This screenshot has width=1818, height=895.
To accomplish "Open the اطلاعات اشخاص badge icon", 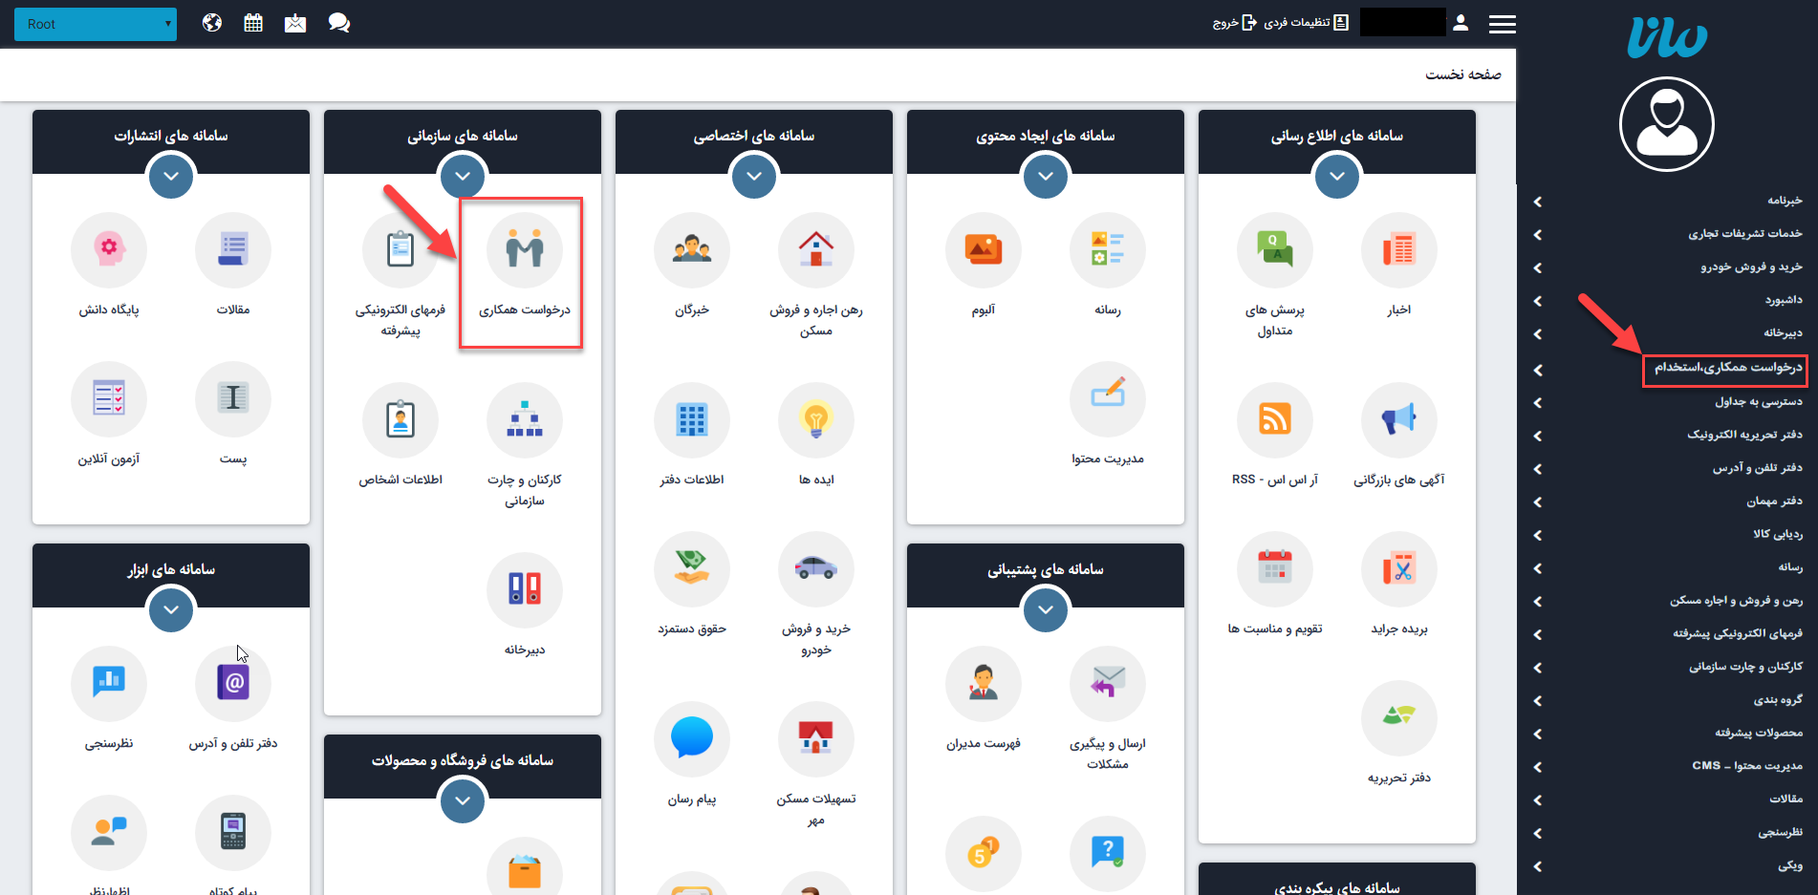I will coord(400,420).
